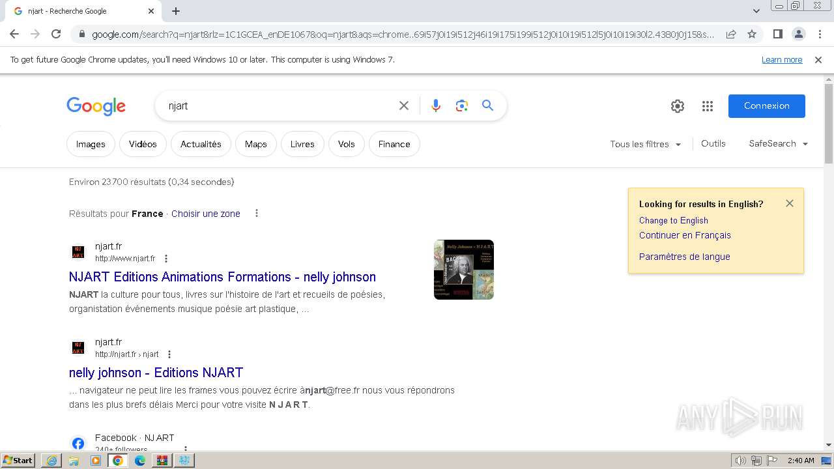834x469 pixels.
Task: Click Change to English link
Action: (674, 220)
